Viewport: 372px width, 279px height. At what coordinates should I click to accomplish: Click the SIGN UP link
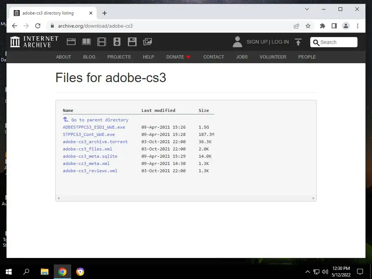257,42
